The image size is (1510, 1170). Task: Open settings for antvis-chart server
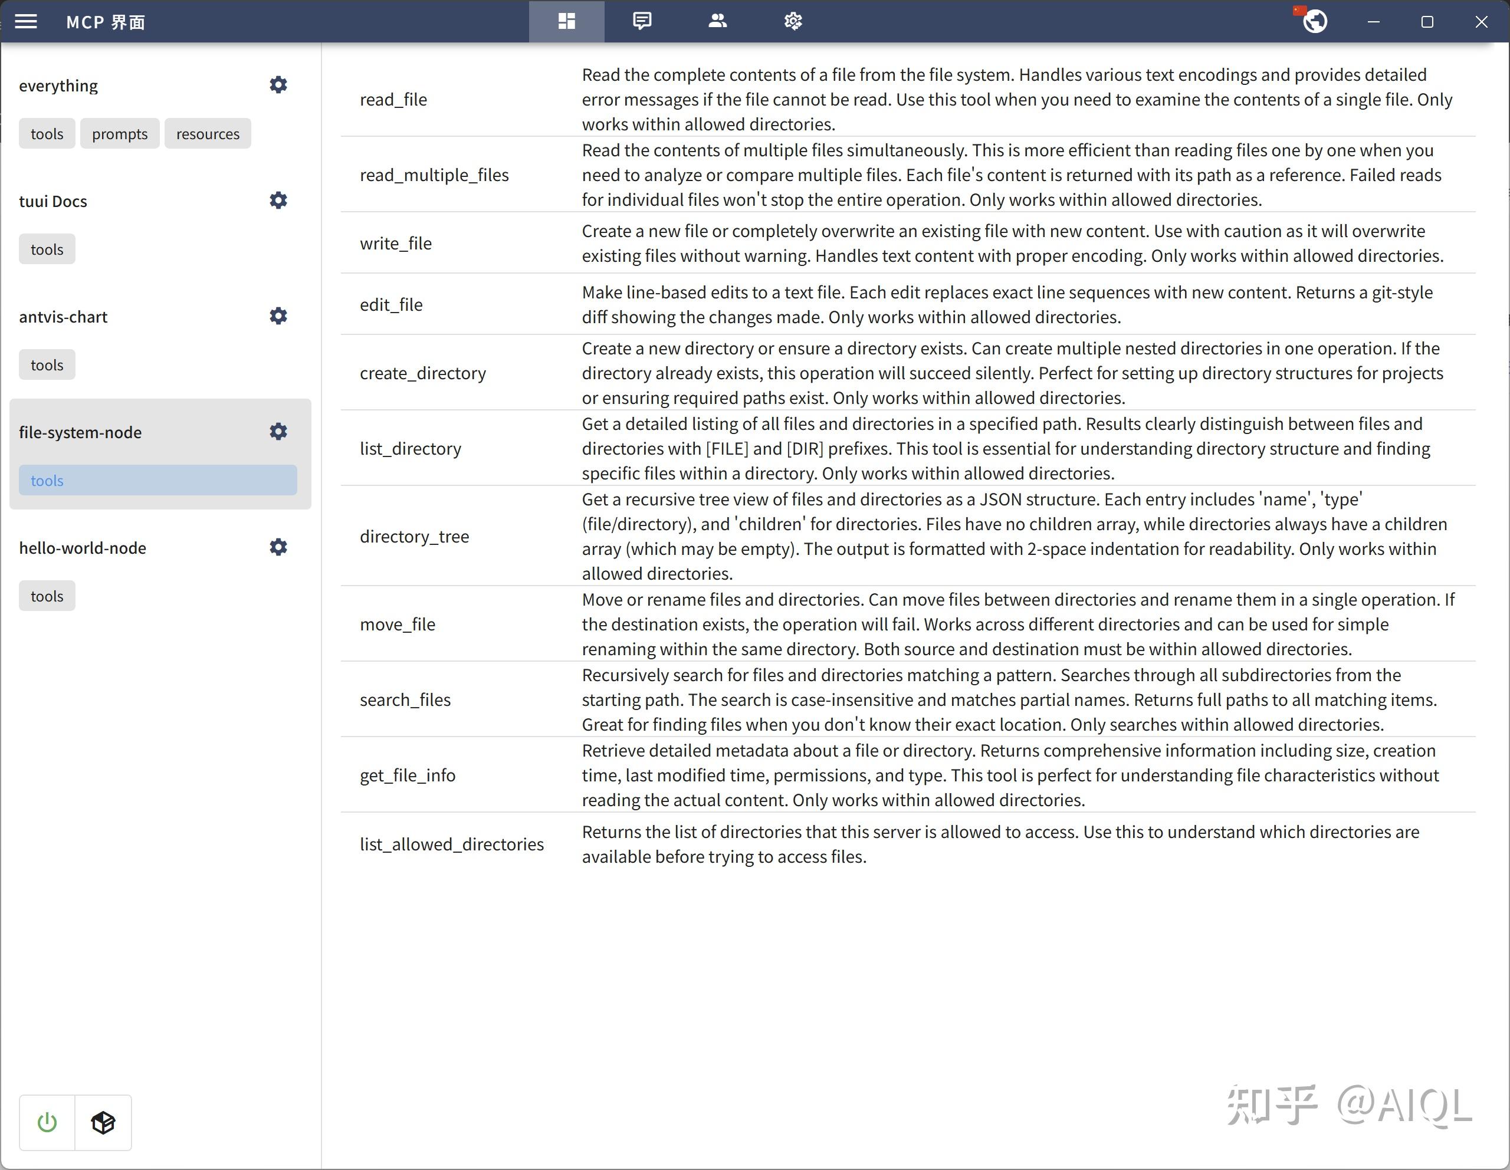(x=278, y=316)
